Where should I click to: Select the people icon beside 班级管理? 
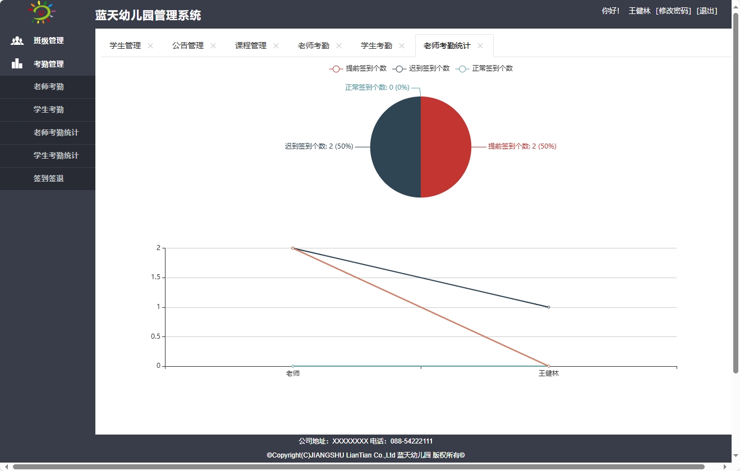coord(17,40)
